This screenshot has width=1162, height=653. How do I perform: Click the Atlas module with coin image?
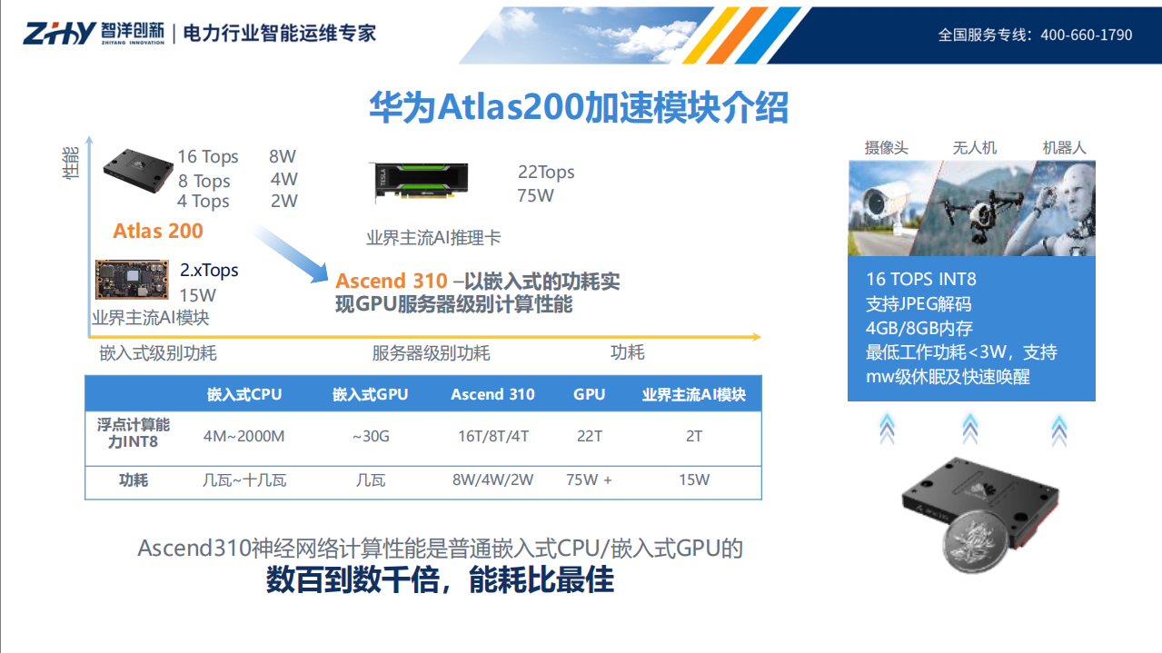click(977, 509)
